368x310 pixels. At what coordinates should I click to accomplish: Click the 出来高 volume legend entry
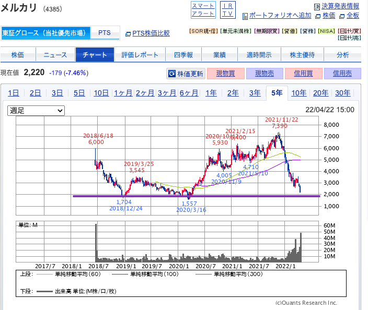pos(76,291)
